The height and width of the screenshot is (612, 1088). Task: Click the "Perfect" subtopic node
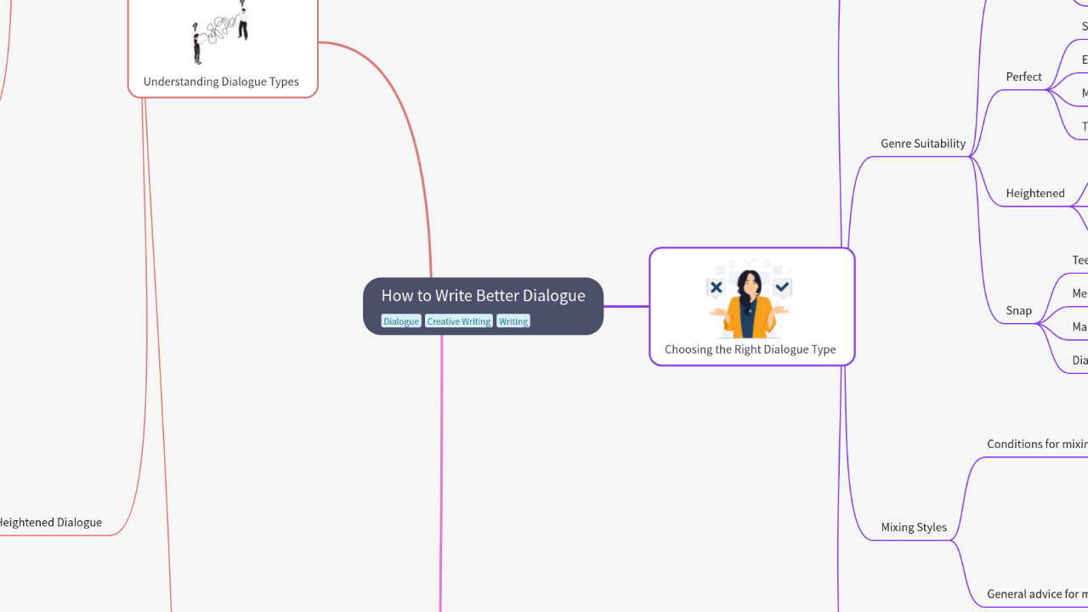click(x=1023, y=76)
